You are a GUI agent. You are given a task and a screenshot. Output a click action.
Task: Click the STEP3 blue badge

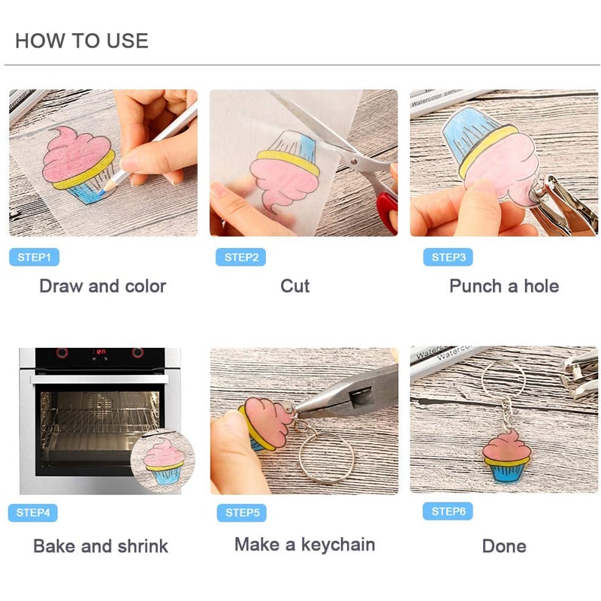click(448, 257)
